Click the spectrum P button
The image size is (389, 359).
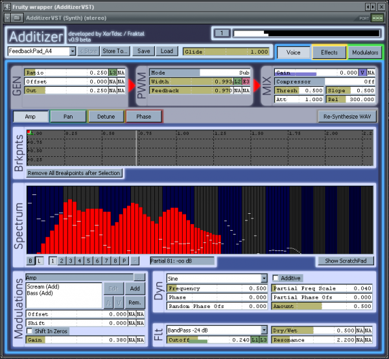pyautogui.click(x=124, y=261)
